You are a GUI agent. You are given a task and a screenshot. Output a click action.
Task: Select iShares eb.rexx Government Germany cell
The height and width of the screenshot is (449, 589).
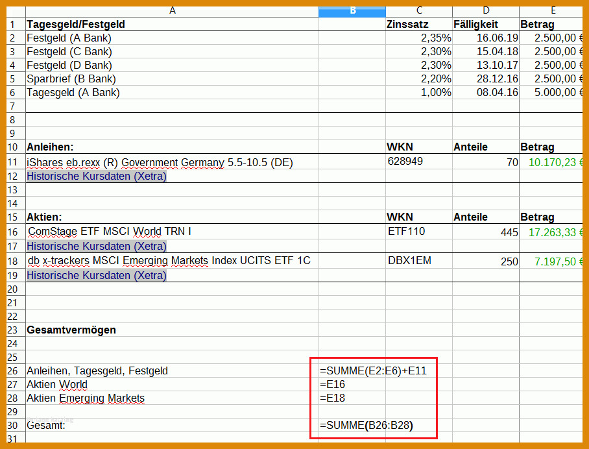172,162
